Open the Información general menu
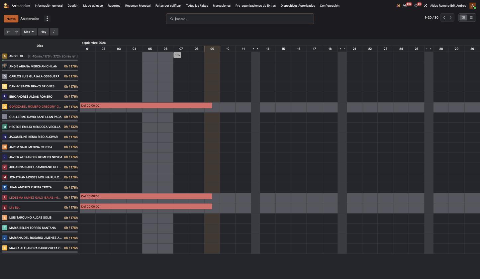 tap(49, 6)
